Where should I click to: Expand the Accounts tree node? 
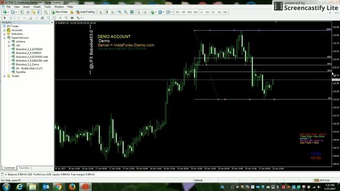click(x=4, y=30)
